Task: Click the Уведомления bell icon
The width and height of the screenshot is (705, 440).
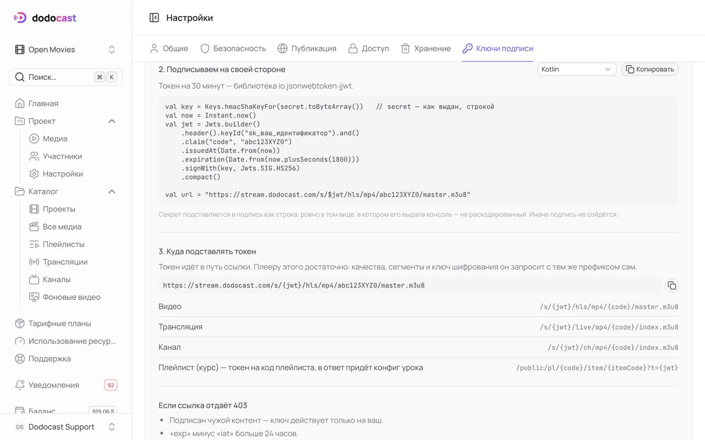Action: tap(20, 385)
